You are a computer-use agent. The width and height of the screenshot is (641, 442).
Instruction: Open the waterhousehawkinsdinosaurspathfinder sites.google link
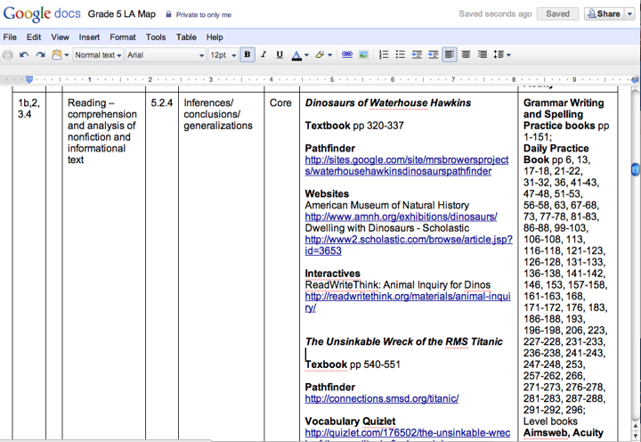(407, 166)
